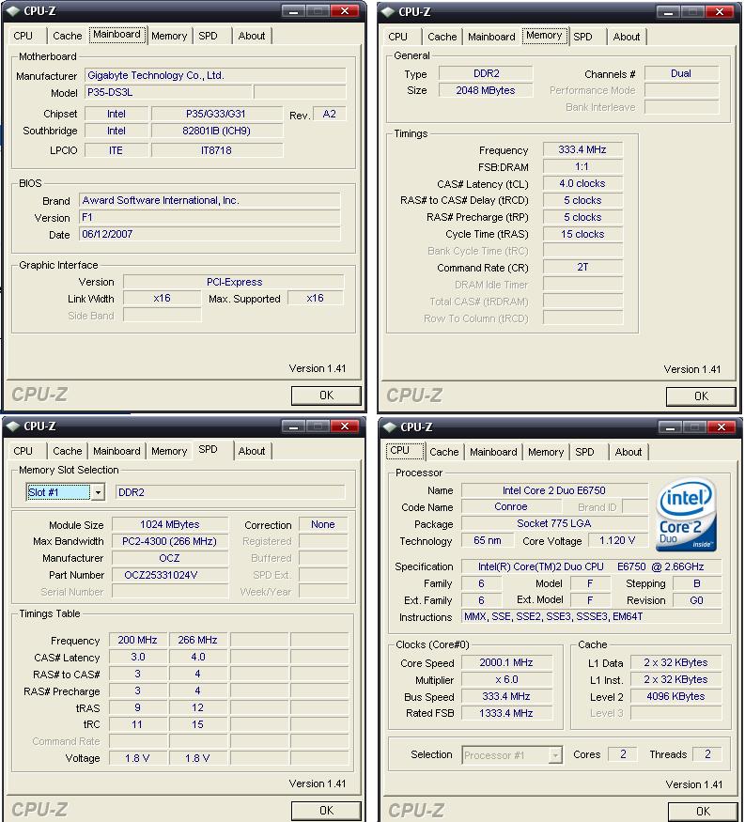This screenshot has height=822, width=745.
Task: Click the CPU-Z title icon in the Memory window
Action: [388, 11]
